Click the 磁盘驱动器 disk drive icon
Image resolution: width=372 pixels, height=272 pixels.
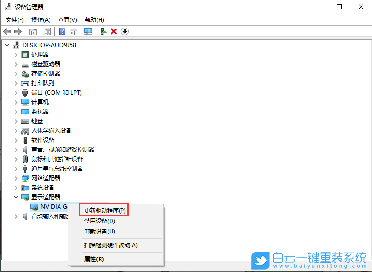click(25, 65)
